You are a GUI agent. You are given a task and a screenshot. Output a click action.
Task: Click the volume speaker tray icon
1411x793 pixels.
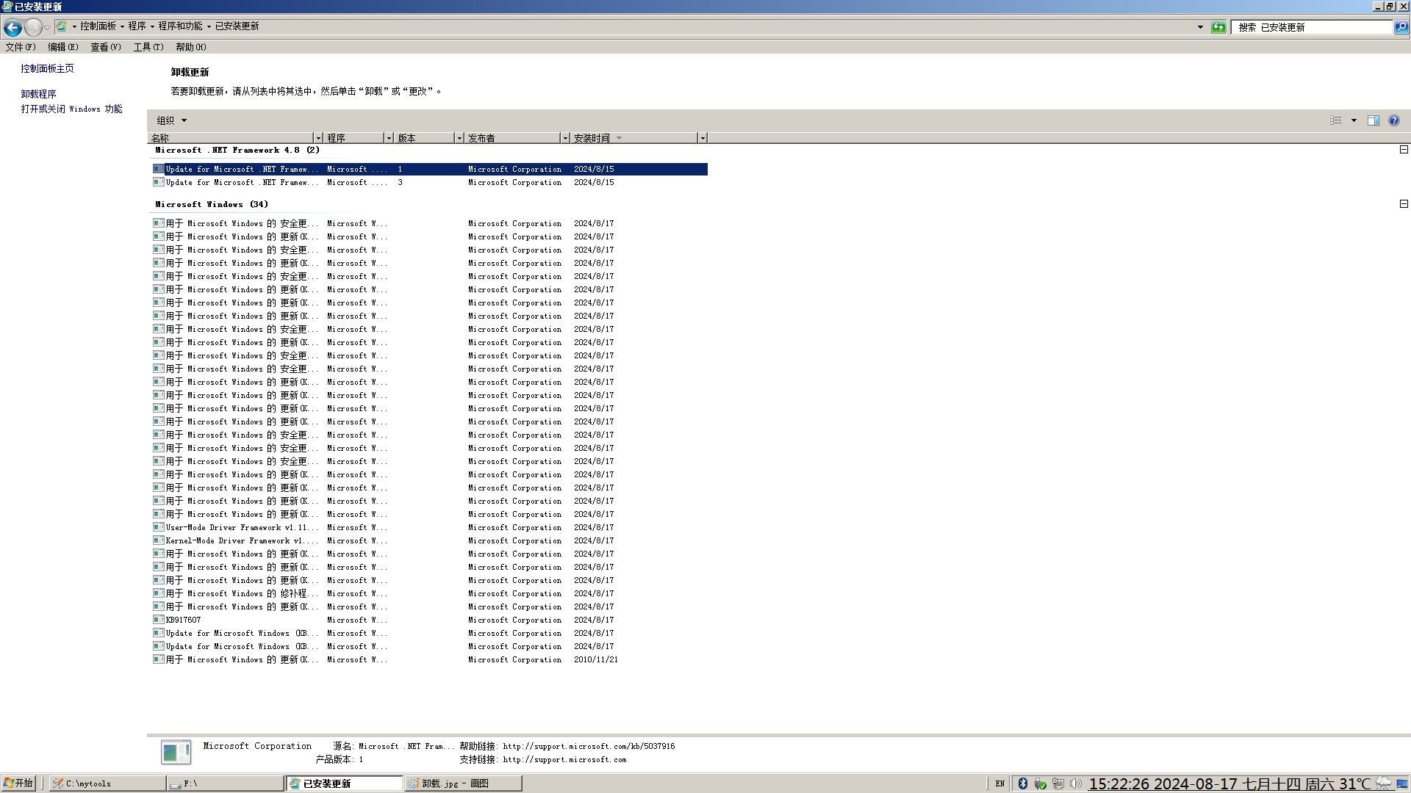click(x=1075, y=783)
